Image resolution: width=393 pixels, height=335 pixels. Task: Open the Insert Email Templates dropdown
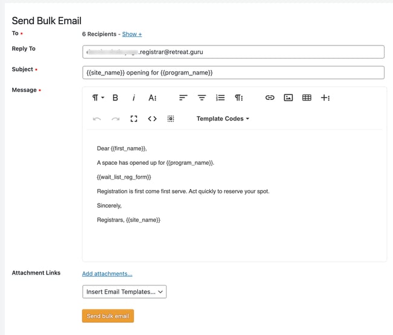125,291
